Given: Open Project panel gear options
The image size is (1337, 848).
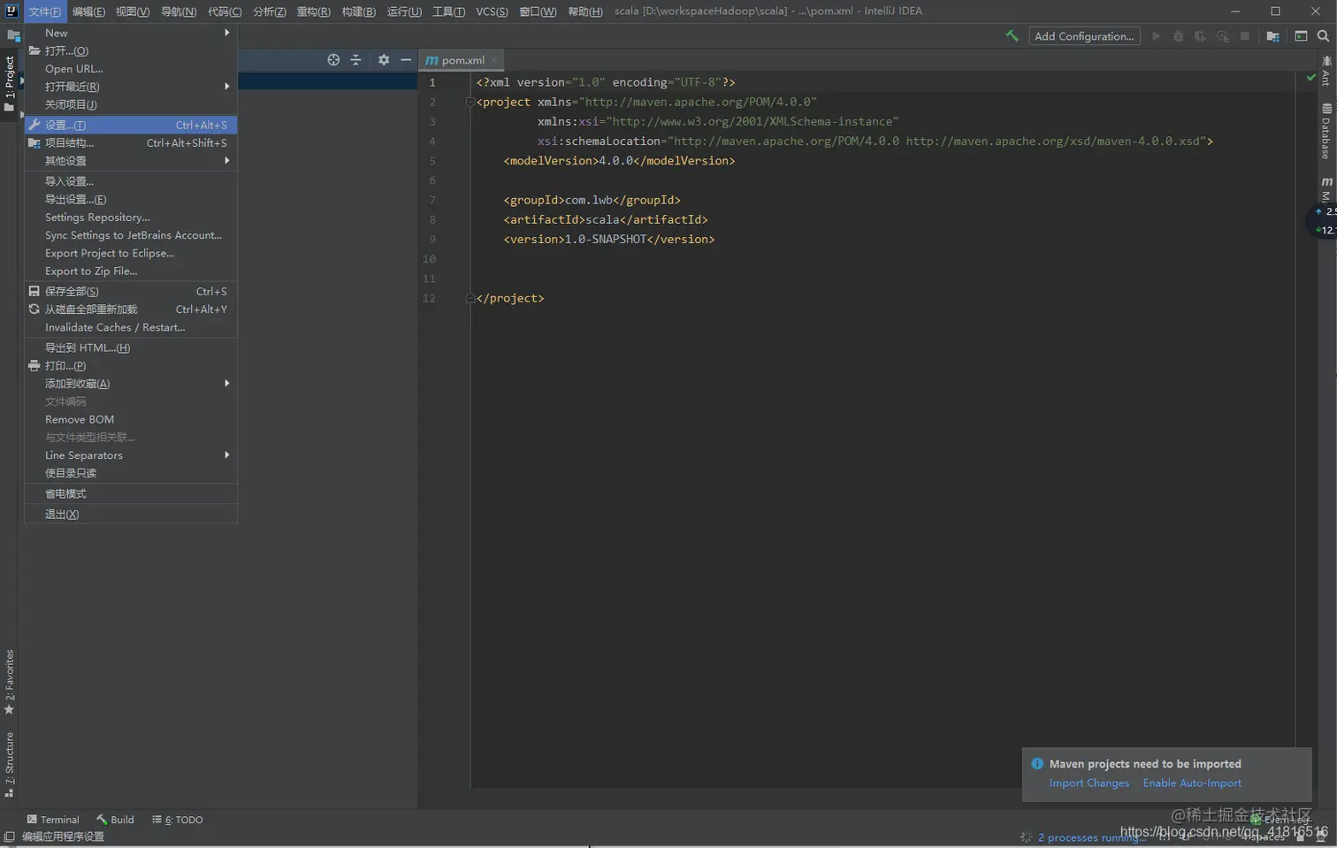Looking at the screenshot, I should (x=384, y=60).
